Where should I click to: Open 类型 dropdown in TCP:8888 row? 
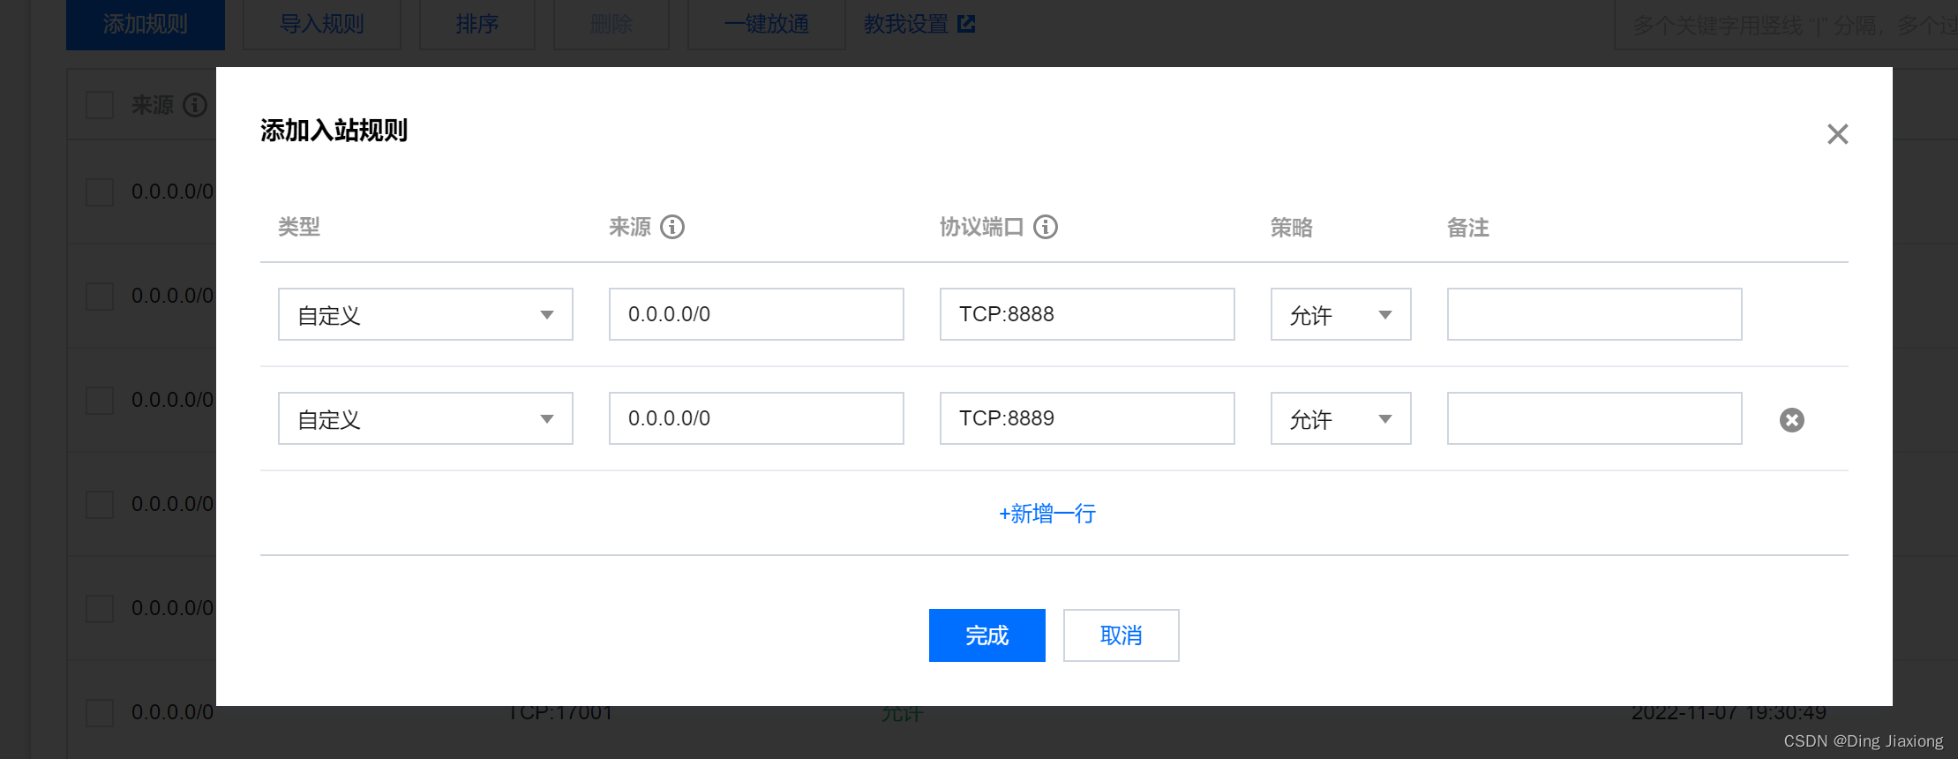pyautogui.click(x=425, y=314)
